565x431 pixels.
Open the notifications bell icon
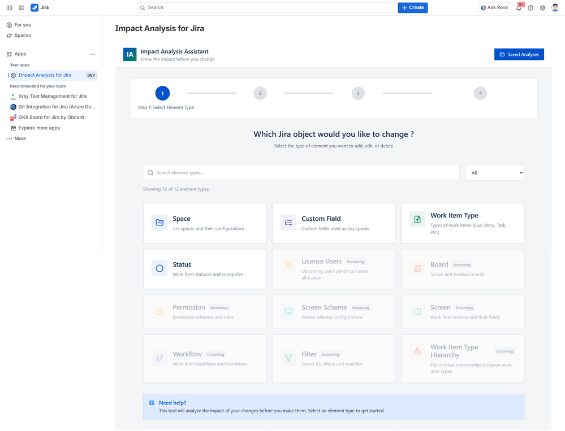[x=518, y=7]
